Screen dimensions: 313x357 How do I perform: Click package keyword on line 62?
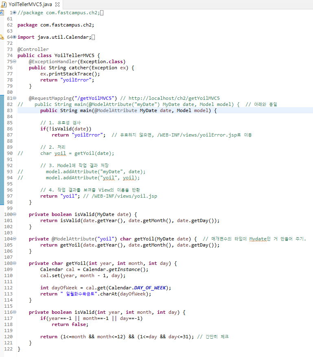click(x=27, y=25)
